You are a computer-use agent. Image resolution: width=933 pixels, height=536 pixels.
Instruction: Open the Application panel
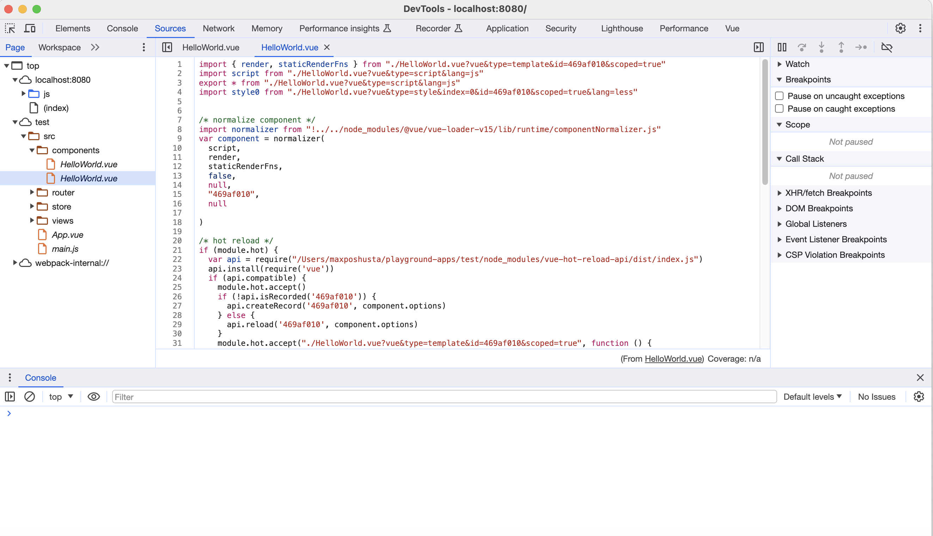507,28
